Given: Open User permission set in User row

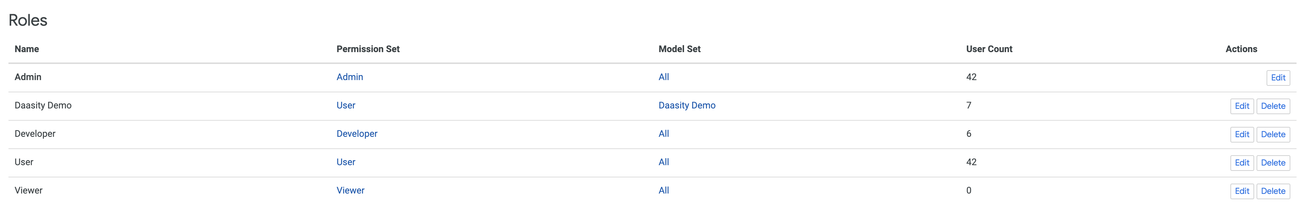Looking at the screenshot, I should [345, 162].
